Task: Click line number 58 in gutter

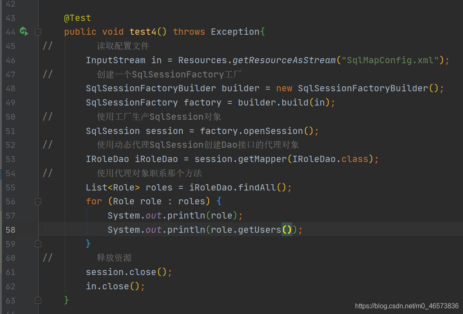Action: (10, 230)
